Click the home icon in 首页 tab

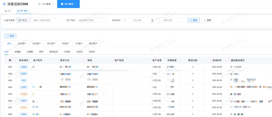point(6,11)
